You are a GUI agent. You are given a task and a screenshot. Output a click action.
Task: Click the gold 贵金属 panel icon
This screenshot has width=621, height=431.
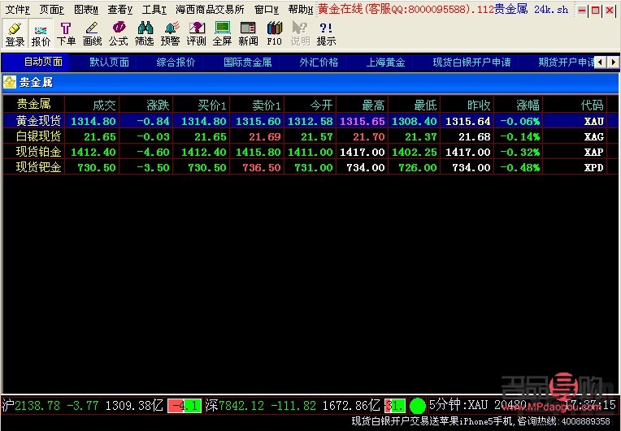click(10, 82)
